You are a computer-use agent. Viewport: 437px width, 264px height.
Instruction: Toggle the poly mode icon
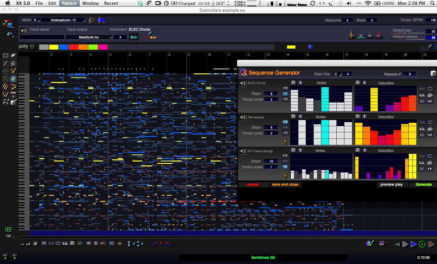point(32,47)
